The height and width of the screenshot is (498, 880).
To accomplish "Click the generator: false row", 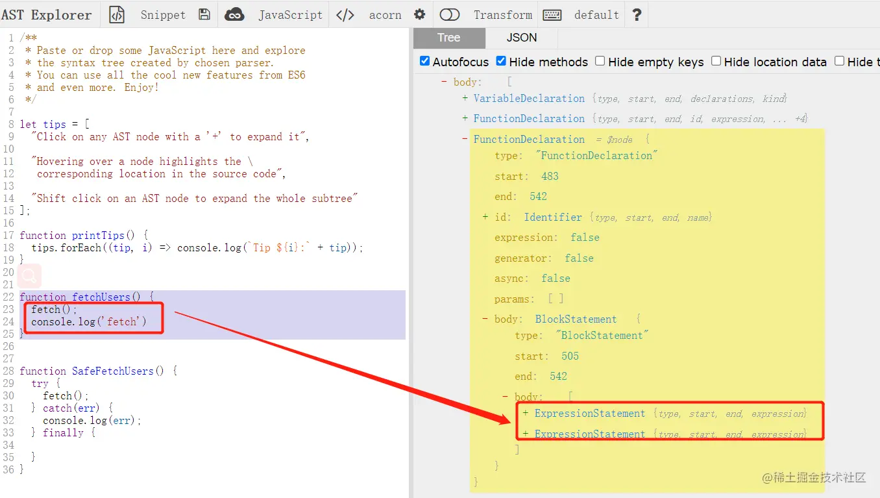I will click(544, 258).
